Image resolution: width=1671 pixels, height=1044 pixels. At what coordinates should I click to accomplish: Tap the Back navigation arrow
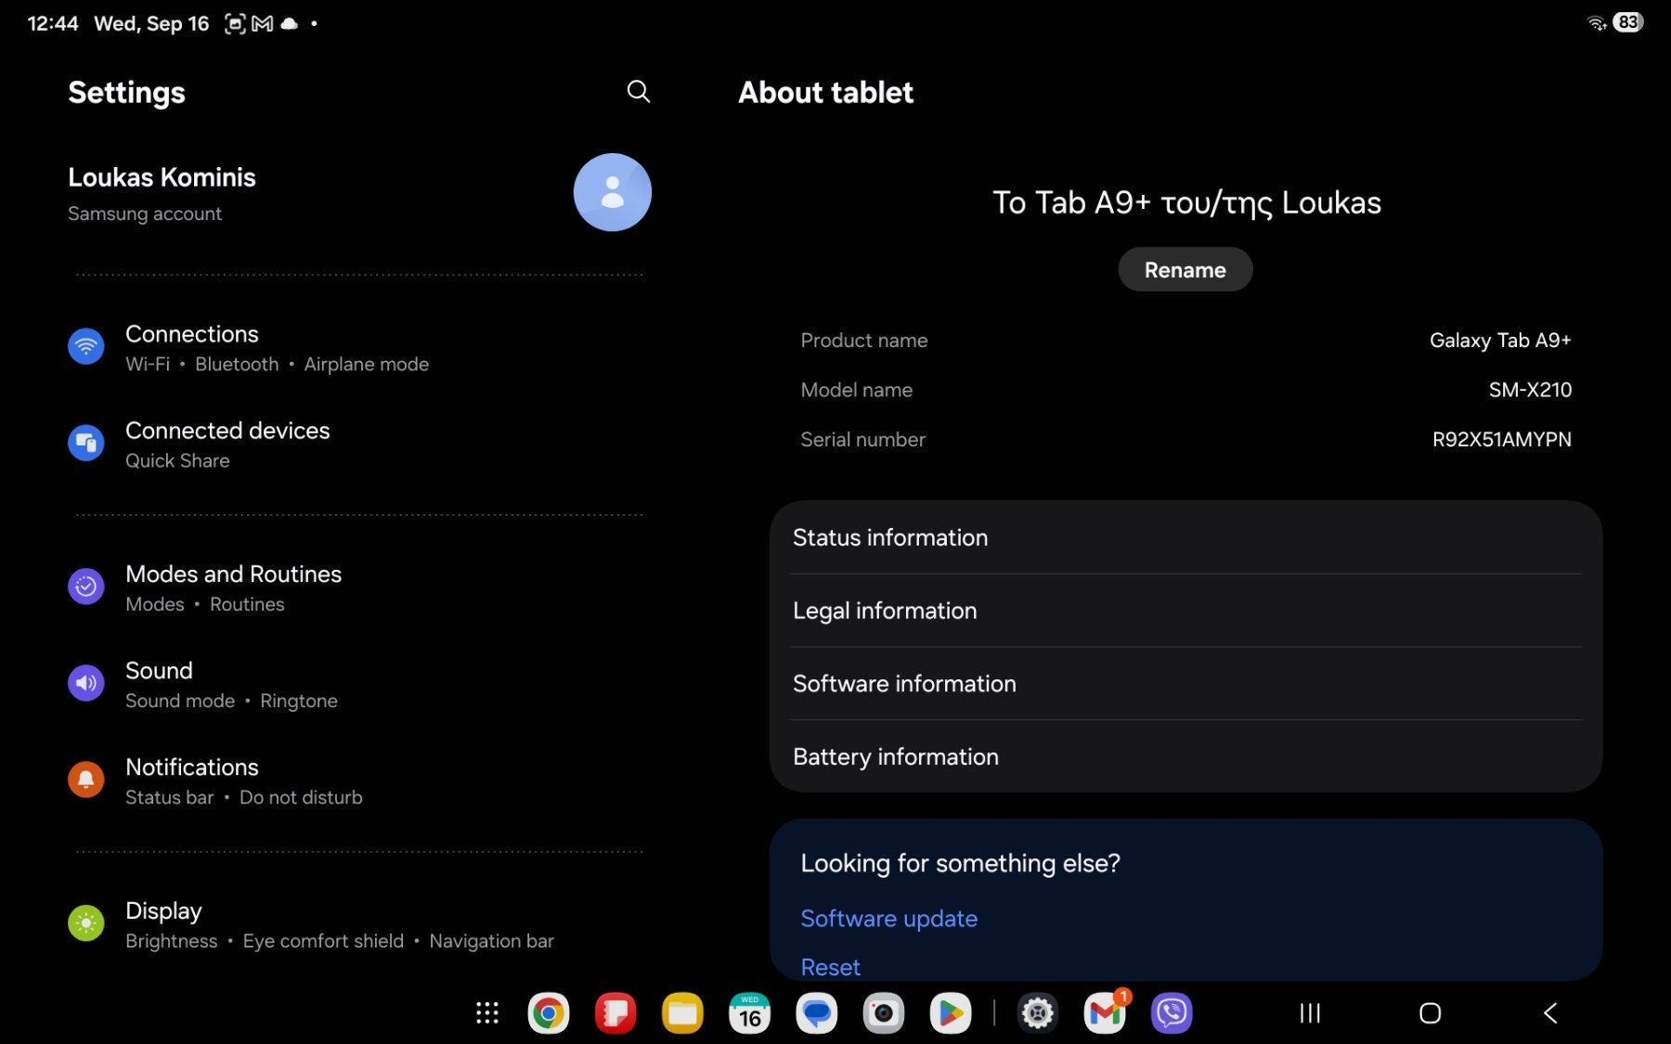tap(1550, 1012)
